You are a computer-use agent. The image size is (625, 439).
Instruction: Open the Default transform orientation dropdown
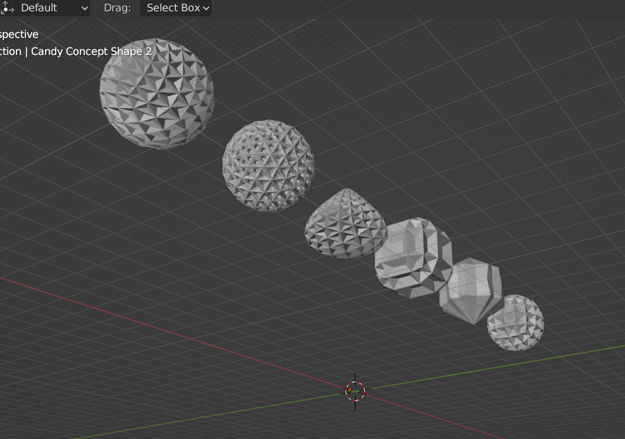[x=45, y=8]
